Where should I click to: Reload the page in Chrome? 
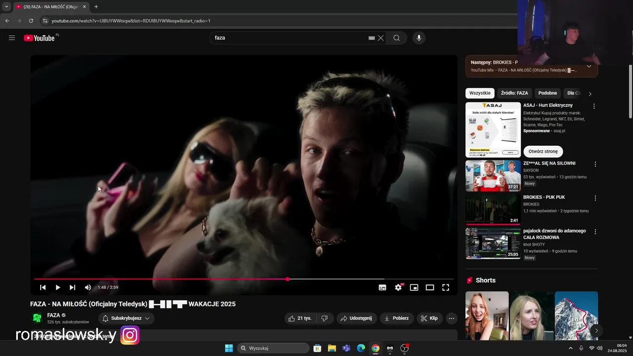click(x=31, y=21)
